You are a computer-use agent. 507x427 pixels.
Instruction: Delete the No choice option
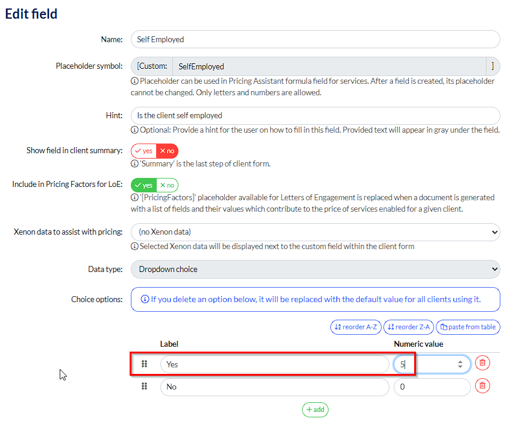(482, 387)
